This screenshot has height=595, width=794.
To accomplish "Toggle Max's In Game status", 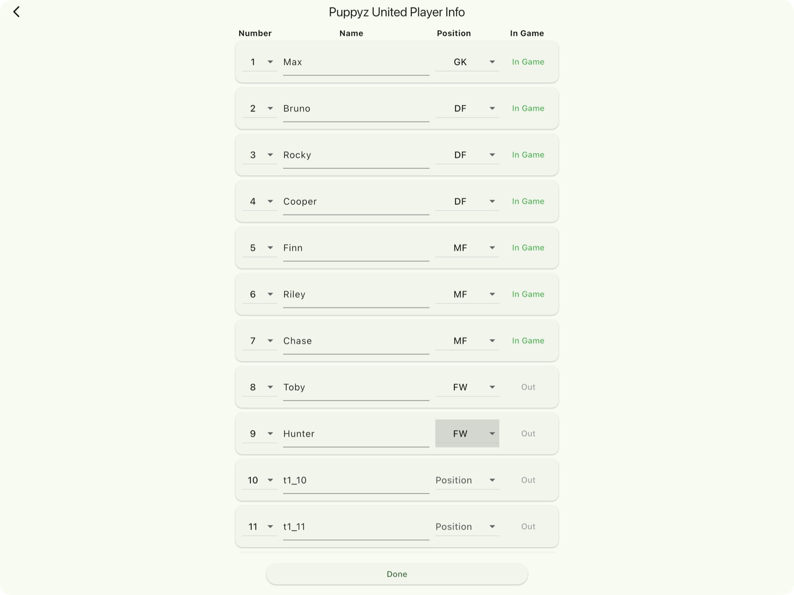I will pyautogui.click(x=528, y=62).
